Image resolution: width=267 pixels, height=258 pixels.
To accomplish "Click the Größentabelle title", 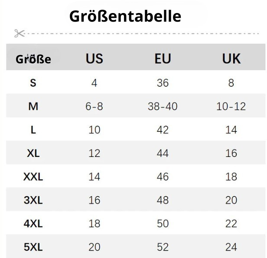I will pos(125,16).
